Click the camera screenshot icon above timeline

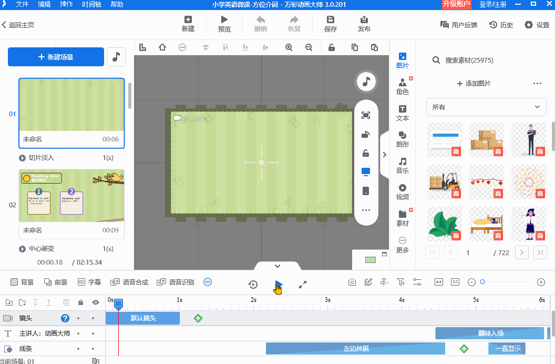(352, 282)
